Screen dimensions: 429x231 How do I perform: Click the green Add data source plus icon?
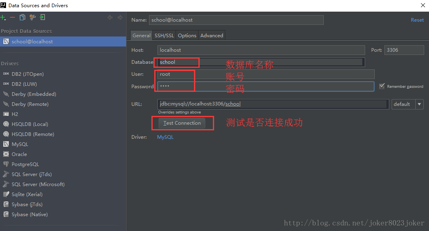coord(3,18)
